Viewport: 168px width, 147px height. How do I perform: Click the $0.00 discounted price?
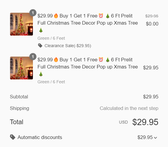coord(152,24)
